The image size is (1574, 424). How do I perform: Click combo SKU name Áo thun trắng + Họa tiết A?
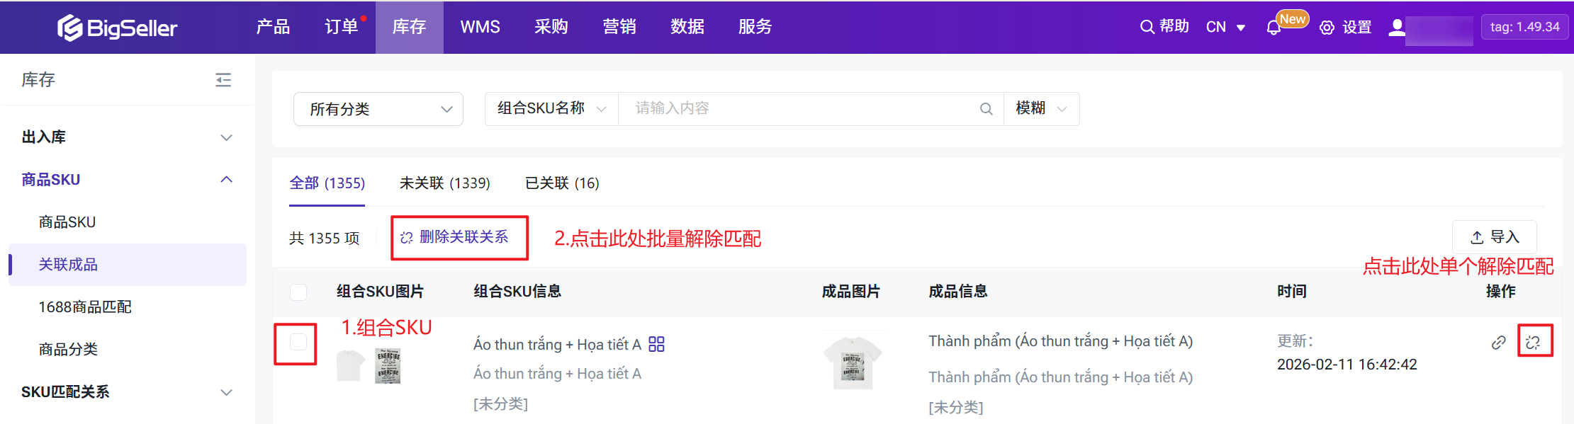coord(557,345)
